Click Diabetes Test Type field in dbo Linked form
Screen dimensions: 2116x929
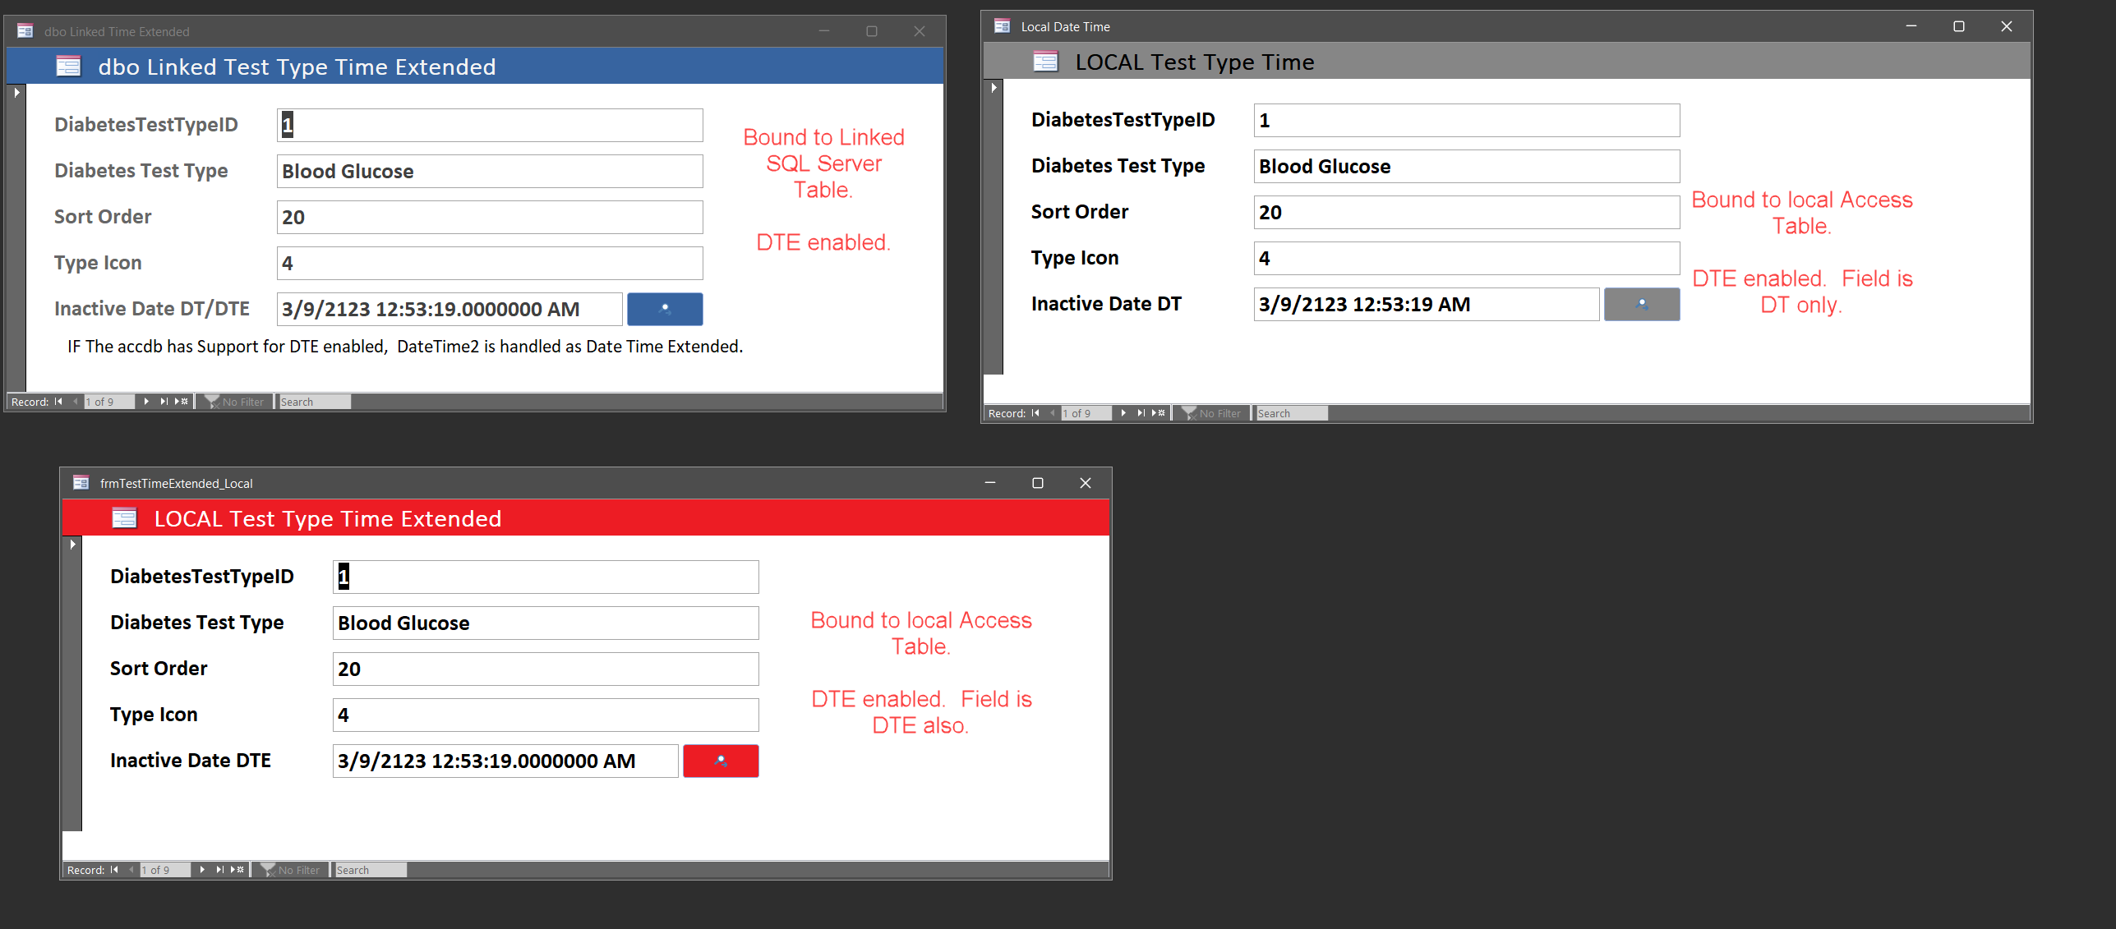(x=489, y=172)
